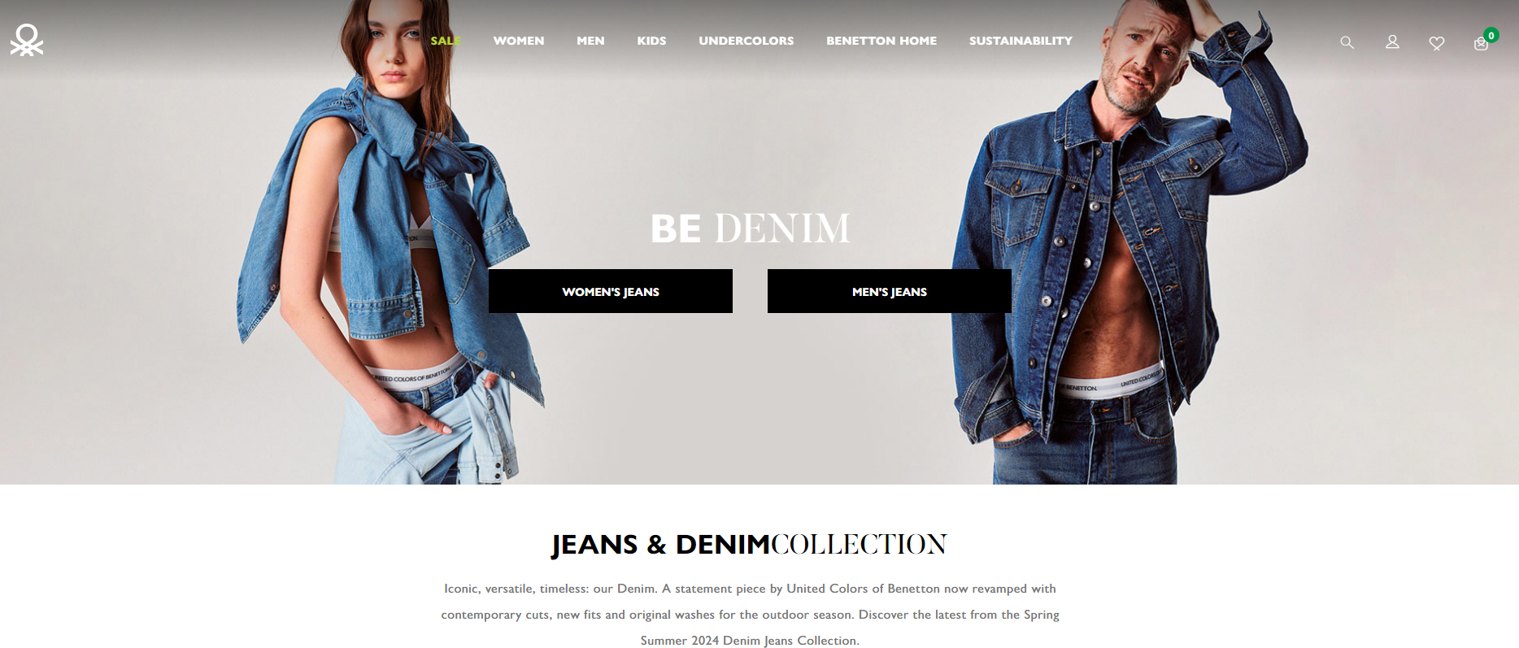Click the WOMEN'S JEANS button
This screenshot has height=648, width=1519.
pyautogui.click(x=611, y=291)
